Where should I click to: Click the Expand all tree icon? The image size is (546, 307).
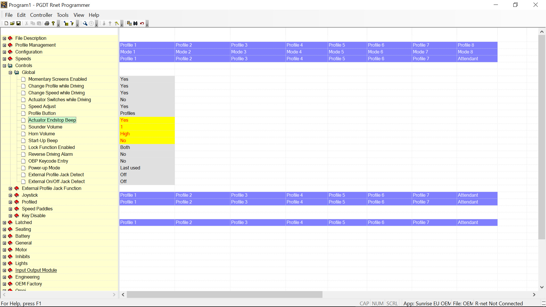66,23
